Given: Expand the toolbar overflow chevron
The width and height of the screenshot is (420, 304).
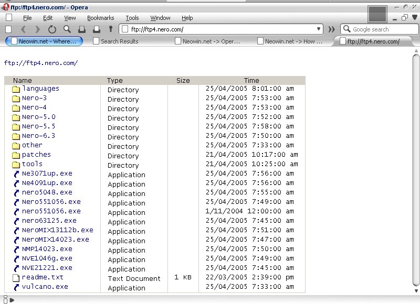Looking at the screenshot, I should pos(331,29).
